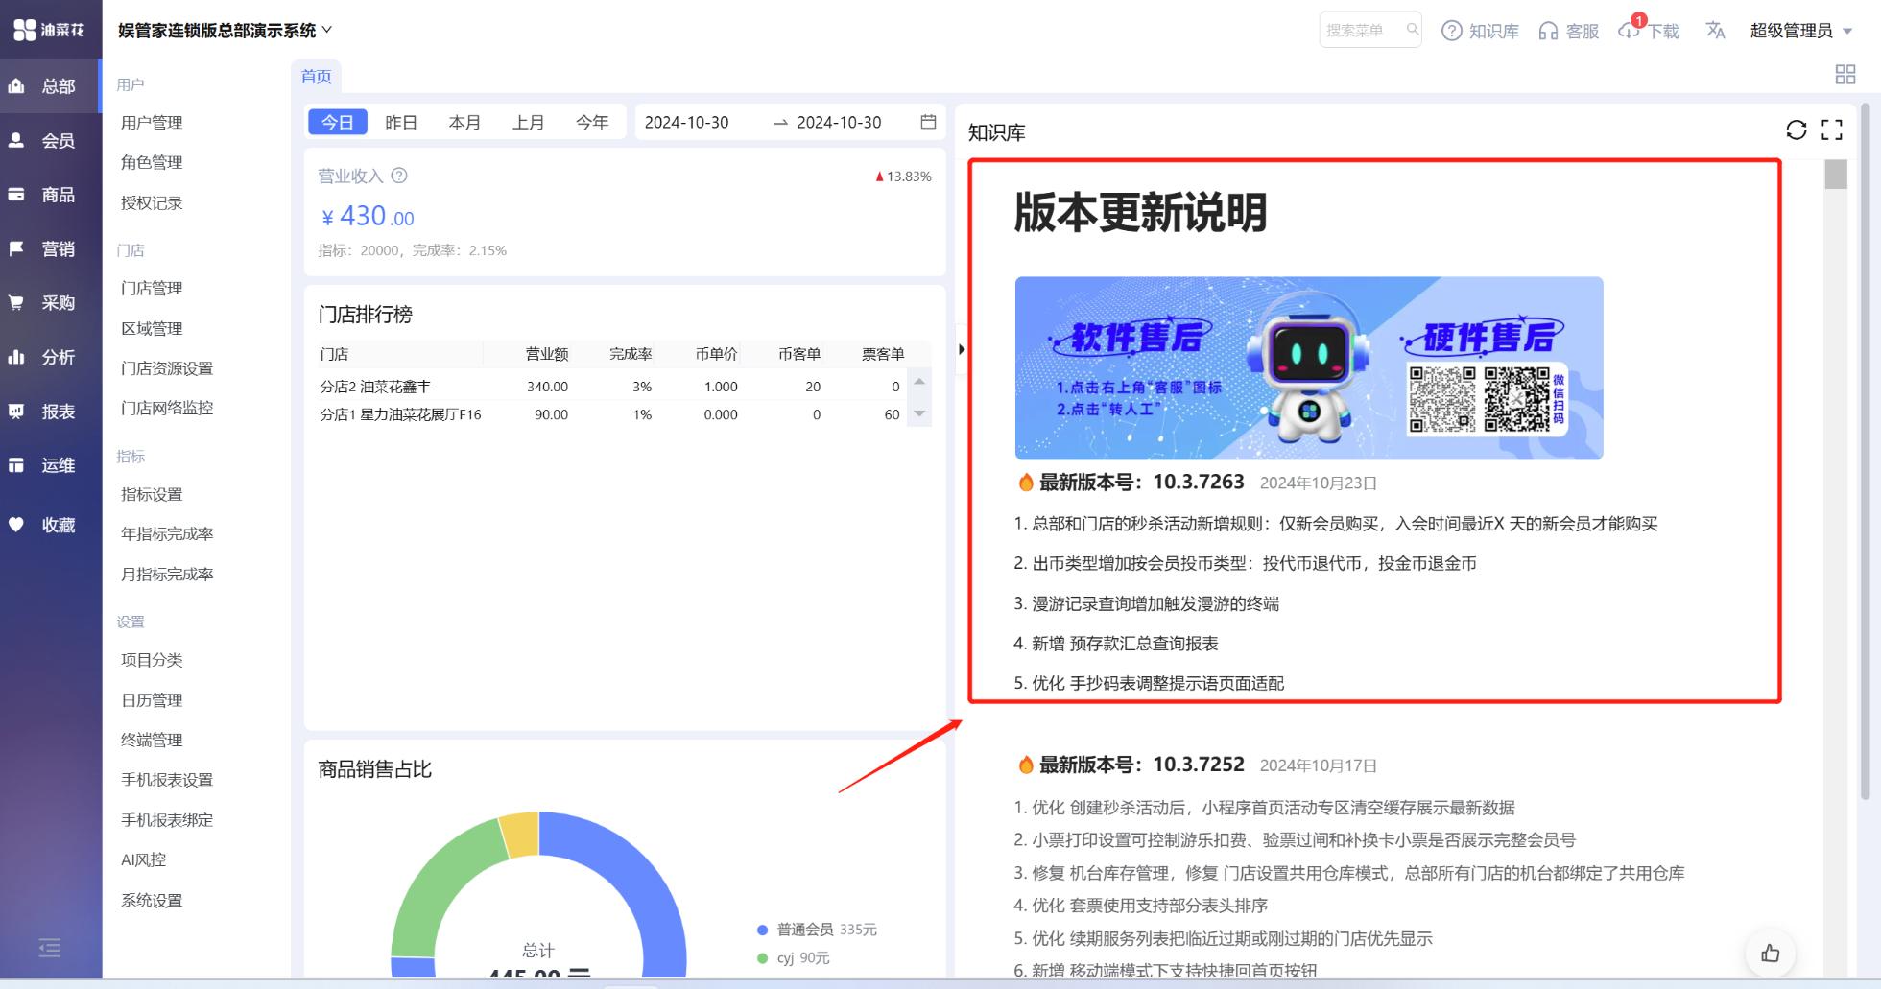Click the cyj legend color dot
Viewport: 1881px width, 989px height.
pyautogui.click(x=762, y=958)
